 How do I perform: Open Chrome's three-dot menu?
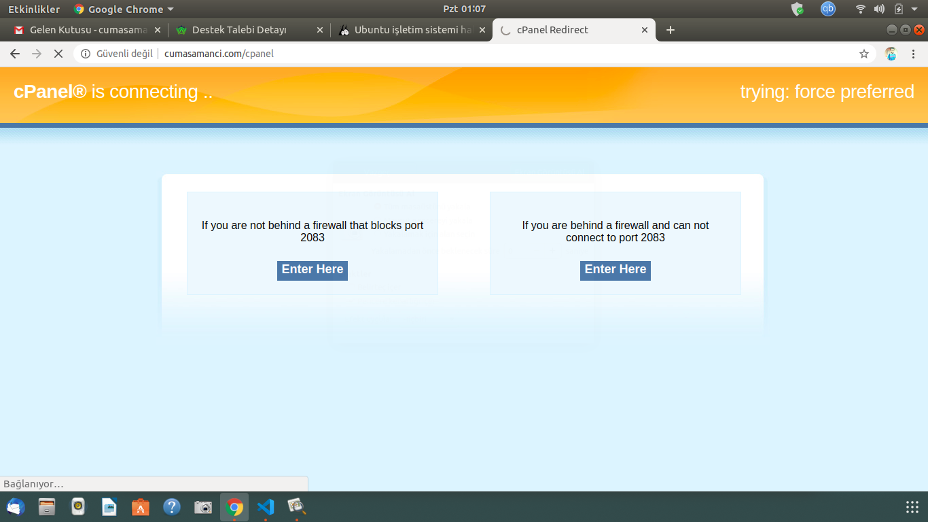914,54
